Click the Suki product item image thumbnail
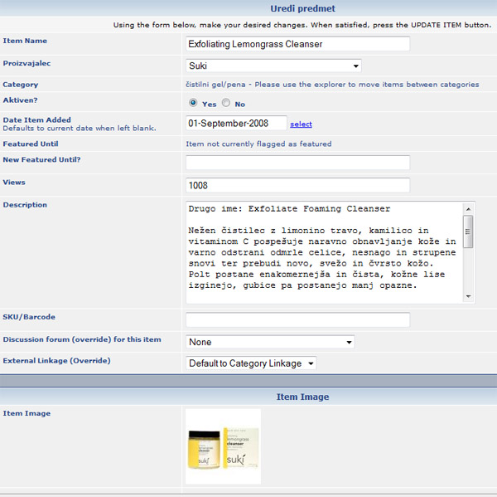This screenshot has width=497, height=497. 223,446
